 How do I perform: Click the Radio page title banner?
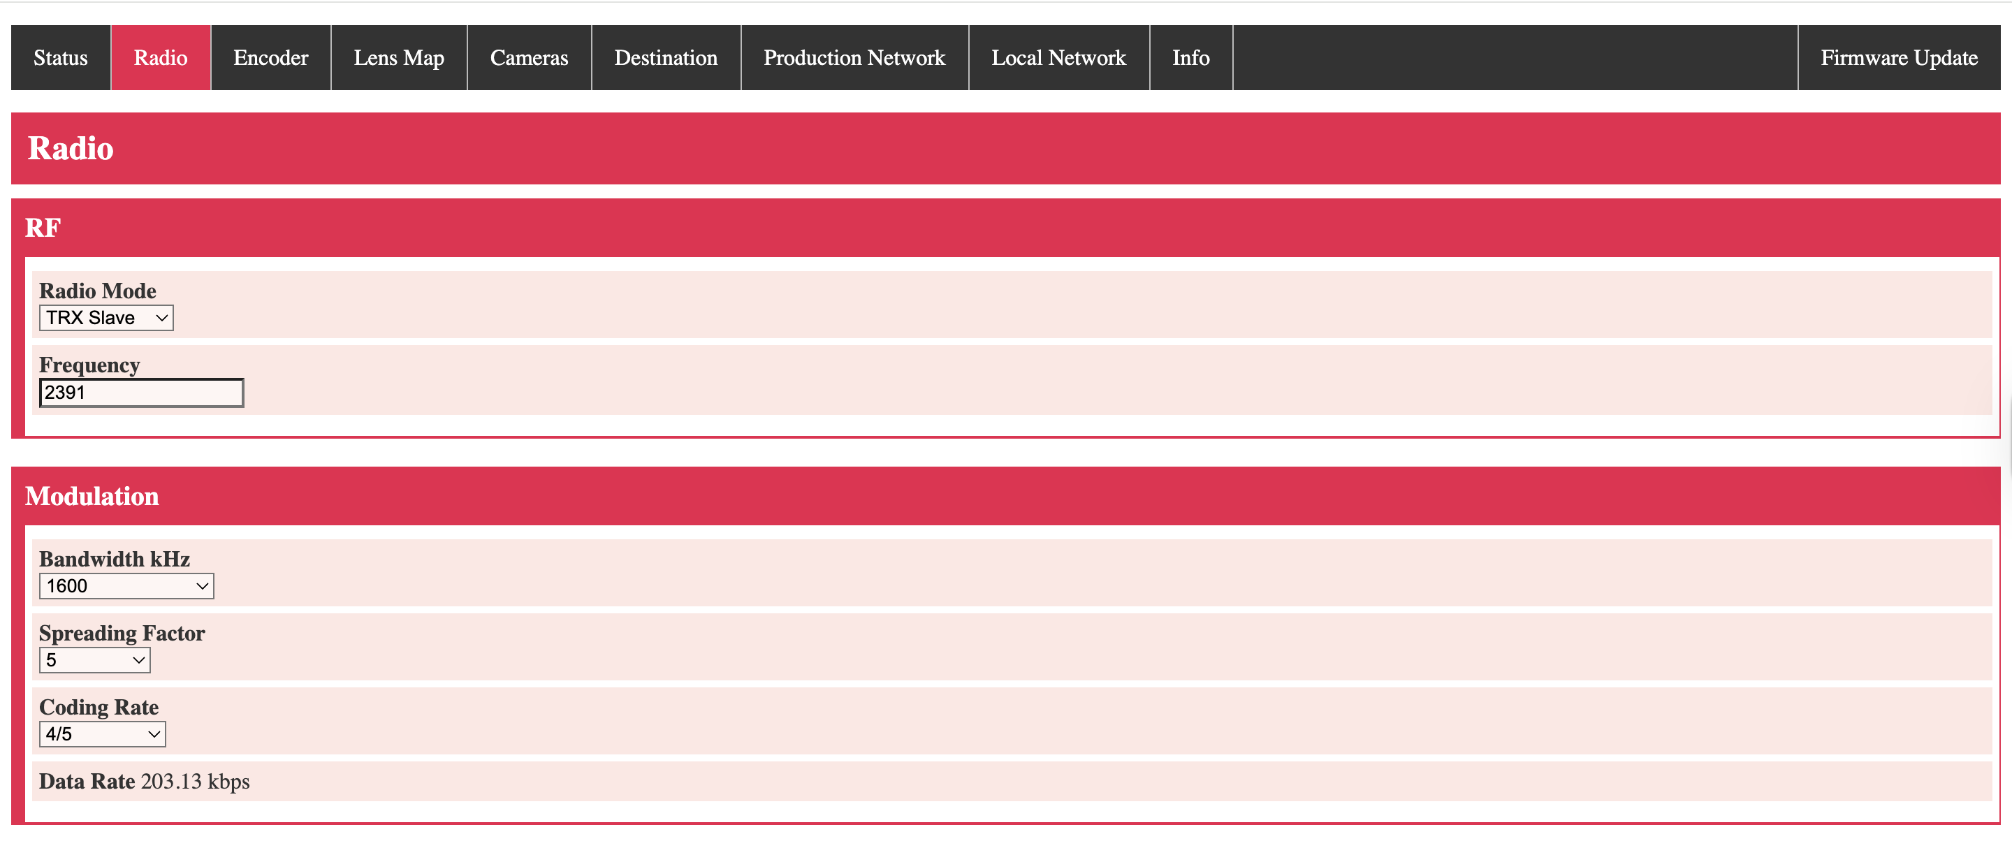71,148
